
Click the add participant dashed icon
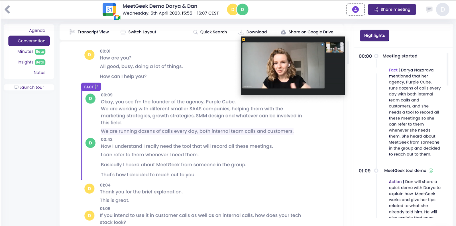tap(355, 10)
